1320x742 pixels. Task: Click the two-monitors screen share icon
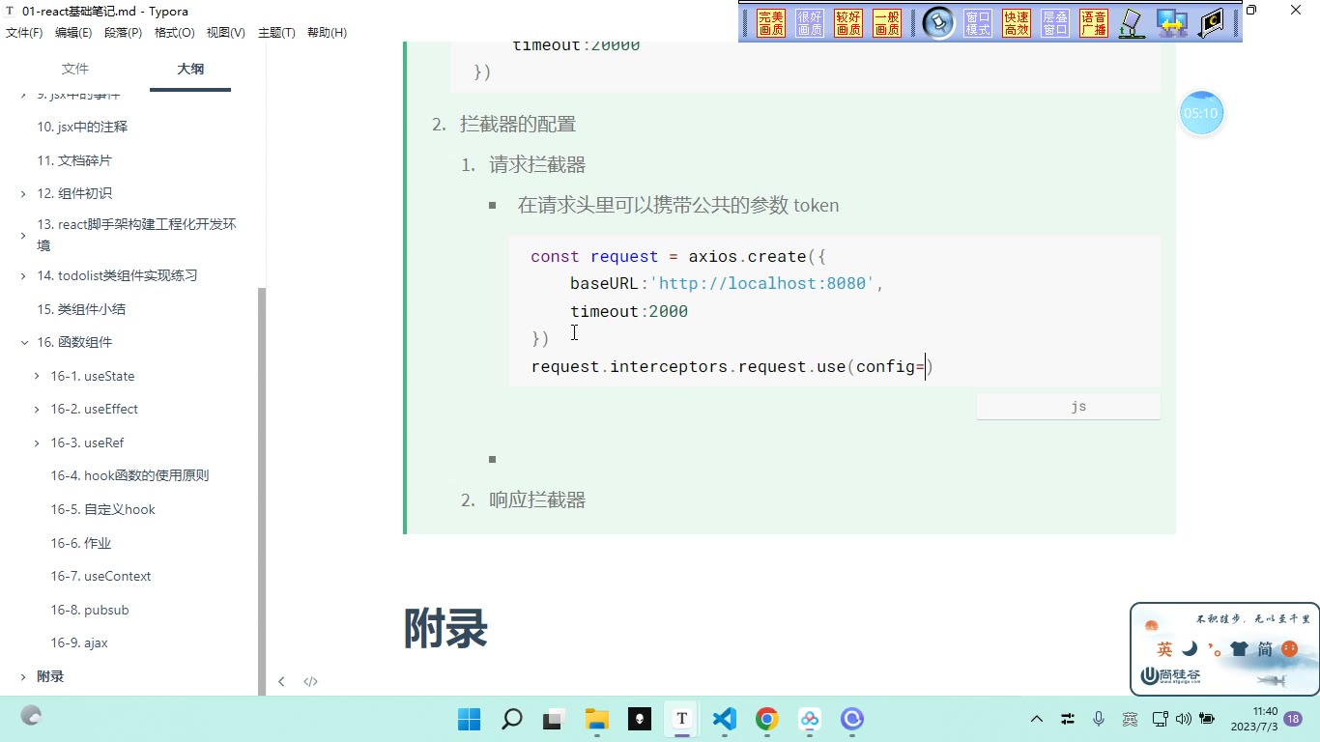1171,23
